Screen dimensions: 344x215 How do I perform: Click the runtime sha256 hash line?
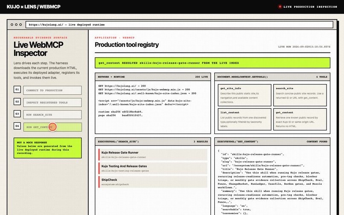coord(120,112)
